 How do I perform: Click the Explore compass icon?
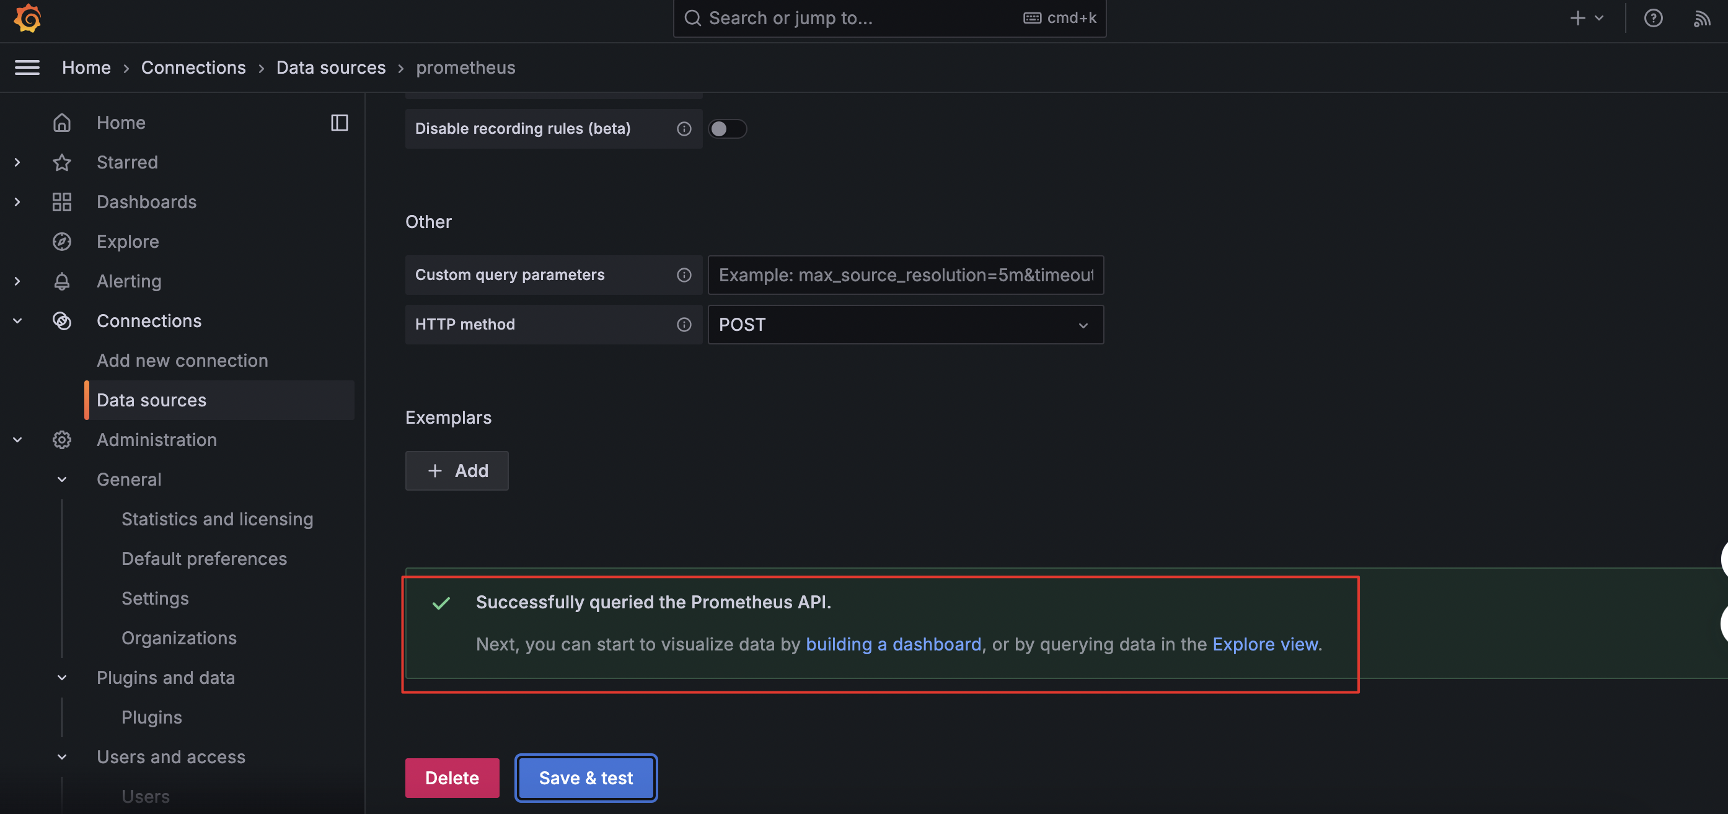[x=62, y=242]
